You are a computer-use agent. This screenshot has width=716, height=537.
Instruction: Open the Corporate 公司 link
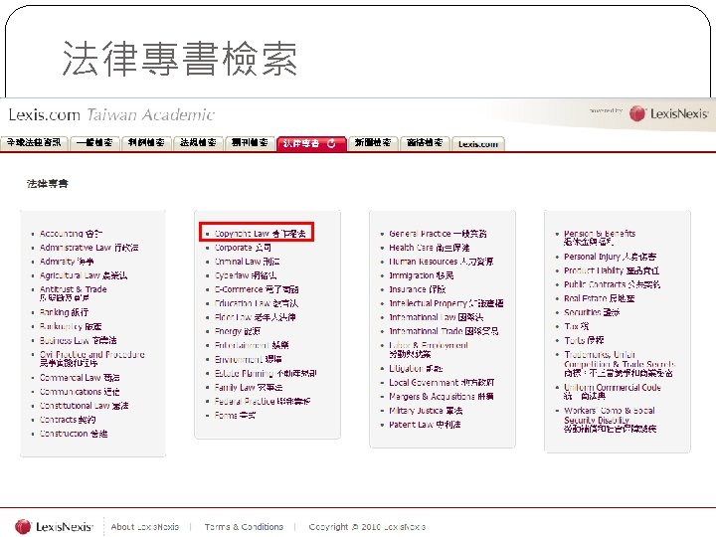(x=243, y=248)
